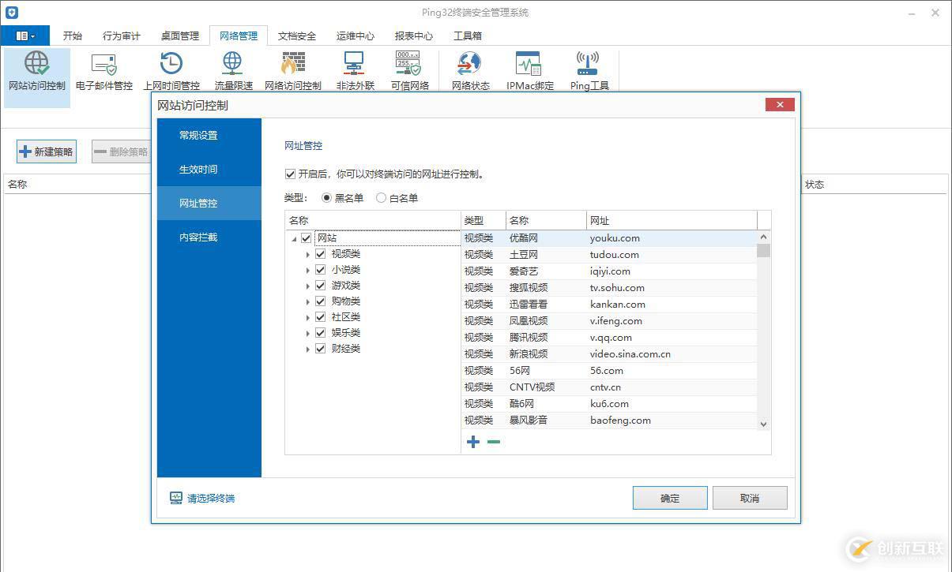The width and height of the screenshot is (952, 572).
Task: Select the 黑名单 radio button
Action: (326, 198)
